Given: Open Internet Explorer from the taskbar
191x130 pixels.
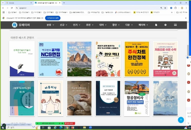Looking at the screenshot, I should tap(55, 128).
